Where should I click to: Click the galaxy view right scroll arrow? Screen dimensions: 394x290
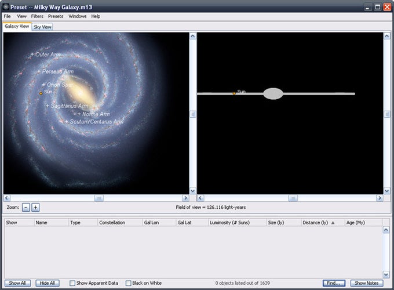(185, 198)
